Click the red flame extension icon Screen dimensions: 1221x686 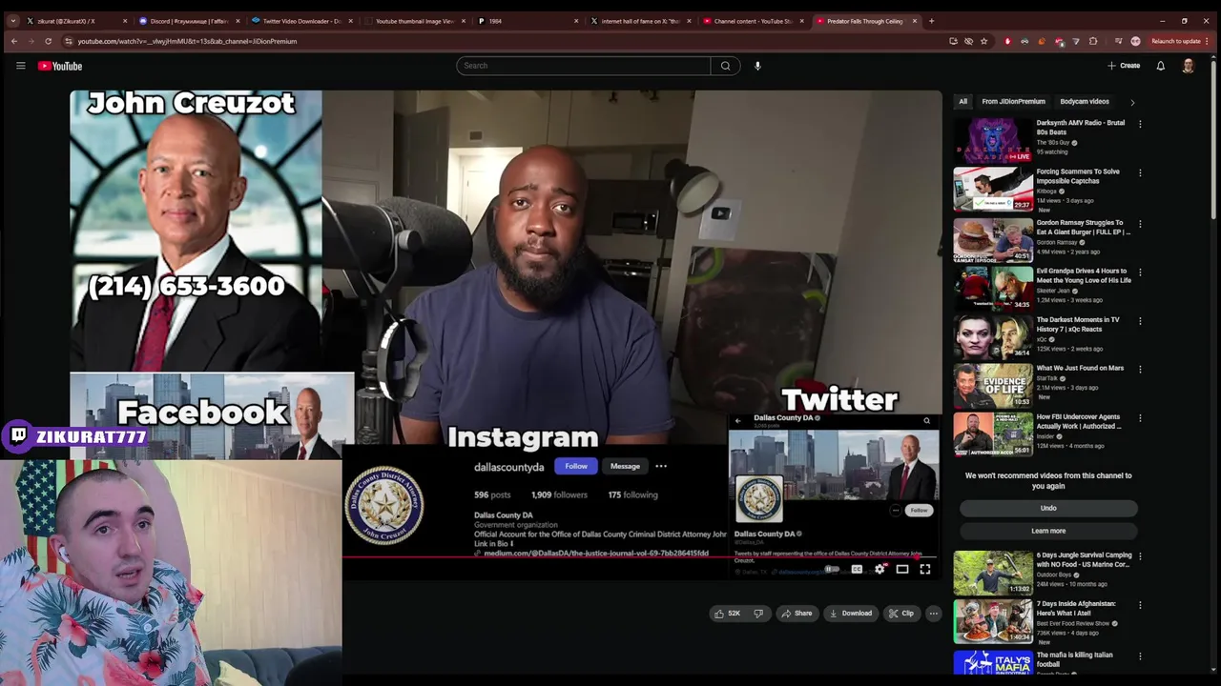click(1007, 41)
